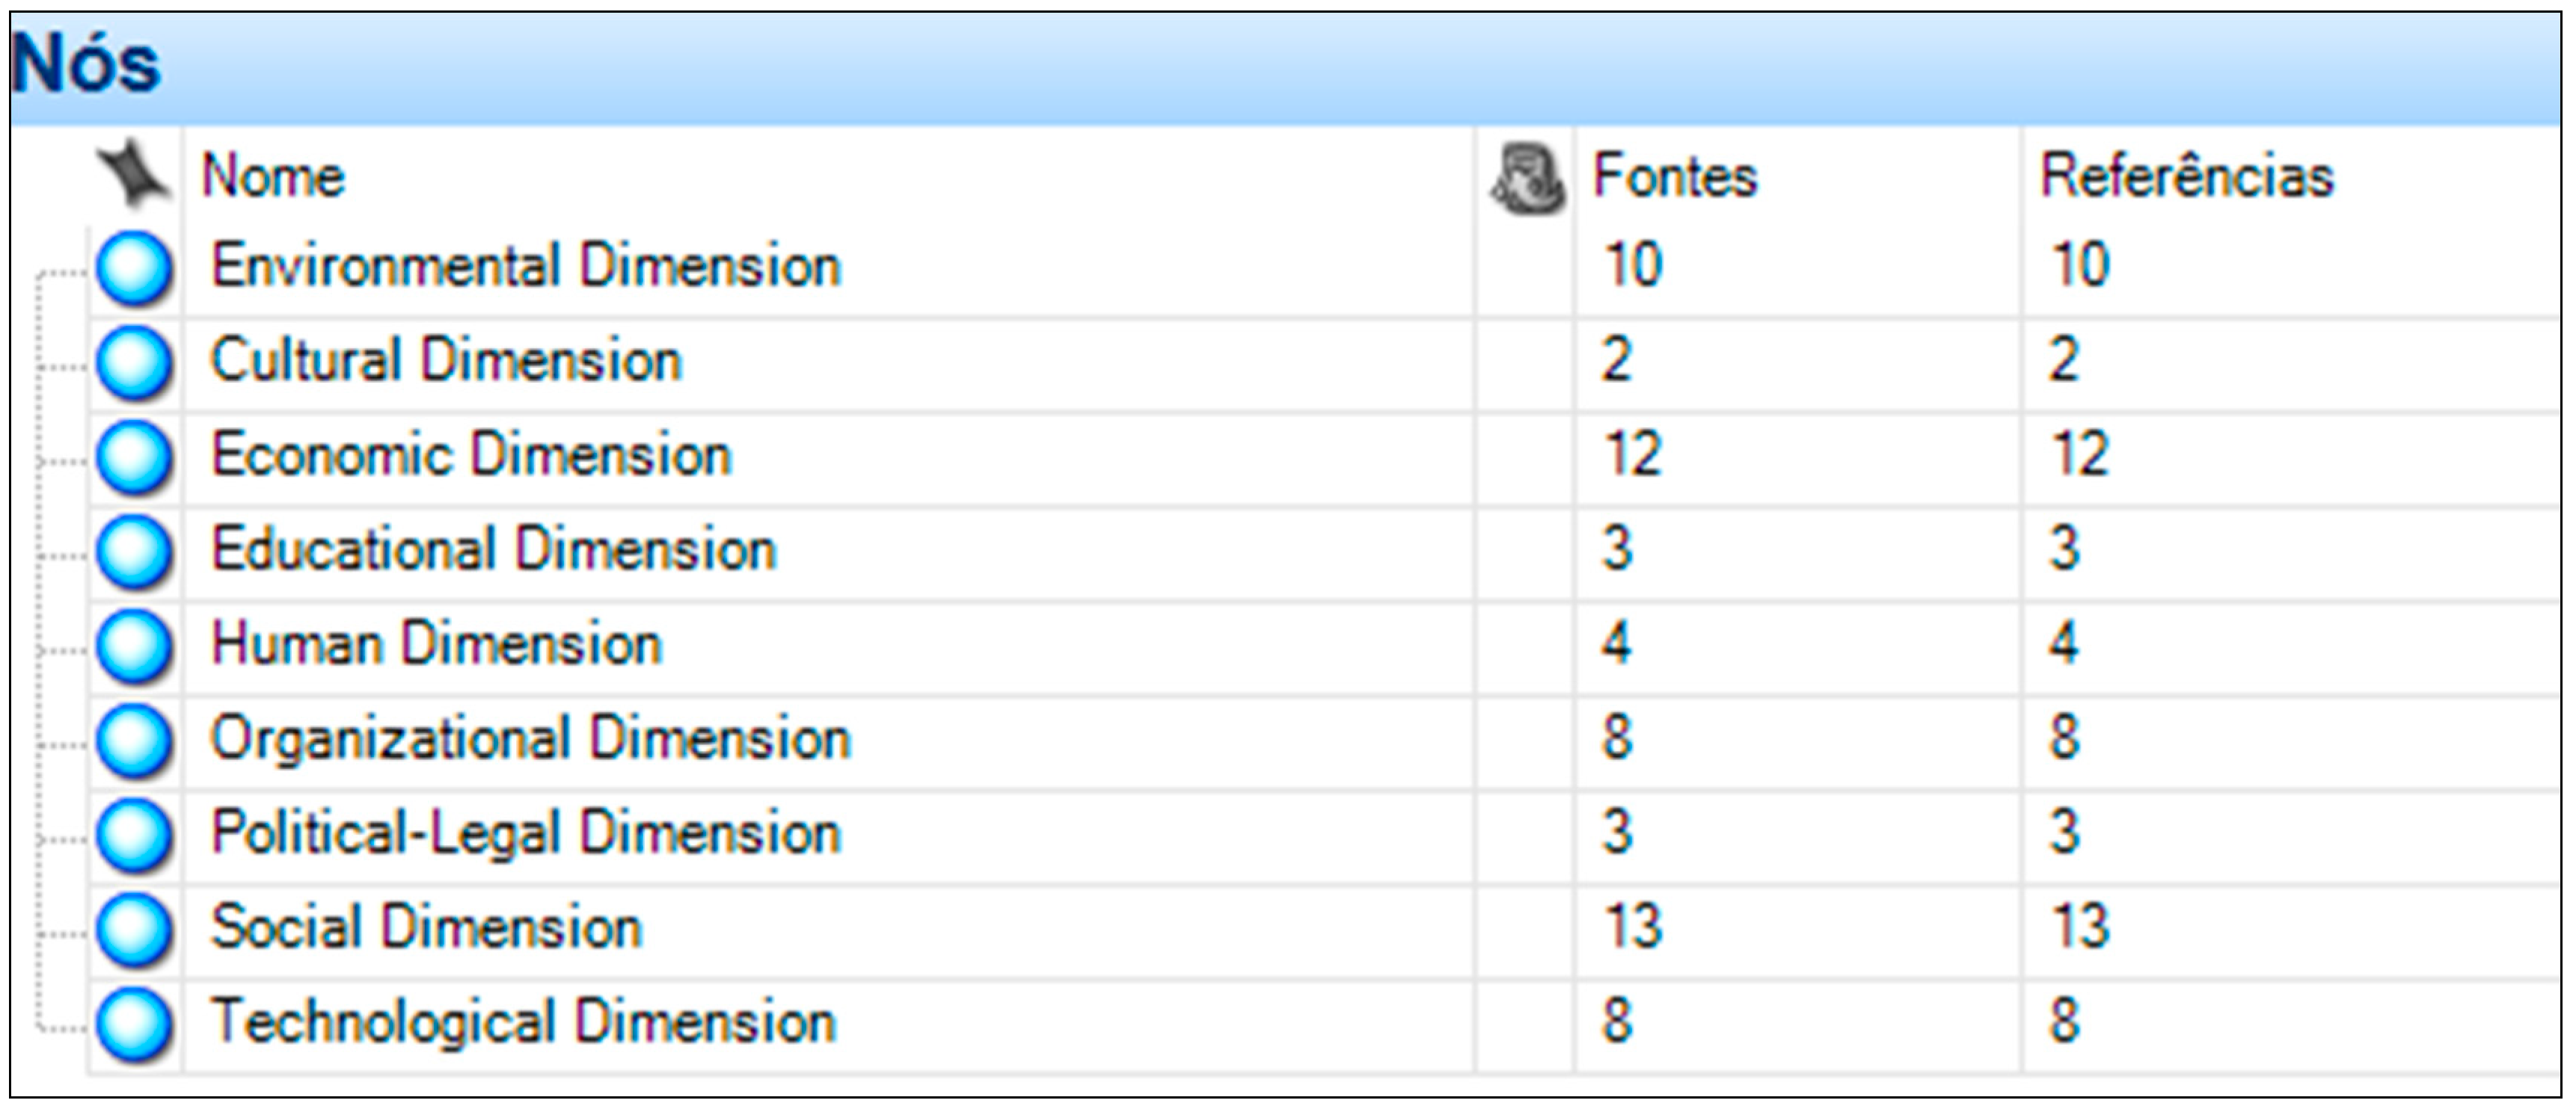Image resolution: width=2576 pixels, height=1112 pixels.
Task: Click the Technological Dimension node icon
Action: 134,1023
